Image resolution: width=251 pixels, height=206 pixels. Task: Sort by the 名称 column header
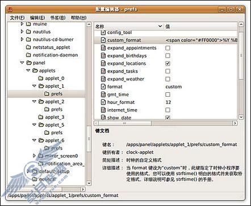(129, 26)
